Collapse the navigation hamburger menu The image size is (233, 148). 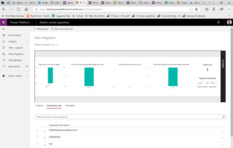(4, 29)
